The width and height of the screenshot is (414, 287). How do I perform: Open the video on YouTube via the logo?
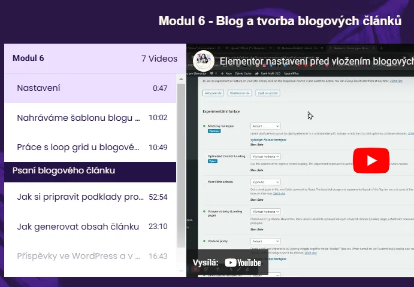click(x=243, y=262)
